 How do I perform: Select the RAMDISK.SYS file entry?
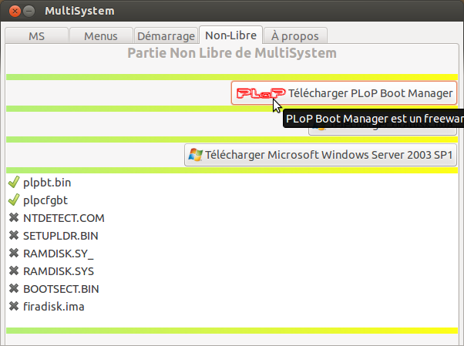pos(59,271)
